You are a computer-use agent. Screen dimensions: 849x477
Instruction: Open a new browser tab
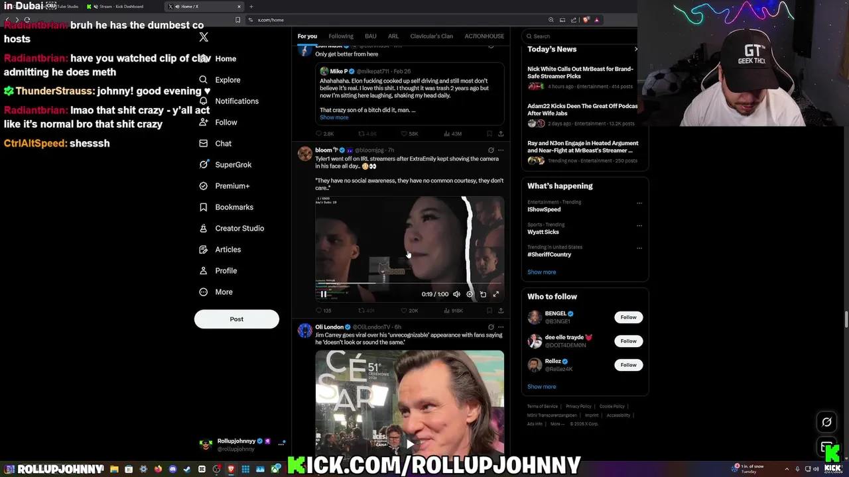pyautogui.click(x=251, y=7)
